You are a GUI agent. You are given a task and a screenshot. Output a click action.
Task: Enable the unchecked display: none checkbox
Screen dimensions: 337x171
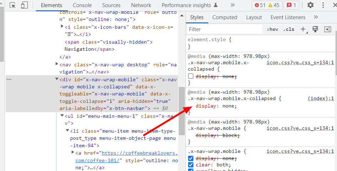pos(191,76)
